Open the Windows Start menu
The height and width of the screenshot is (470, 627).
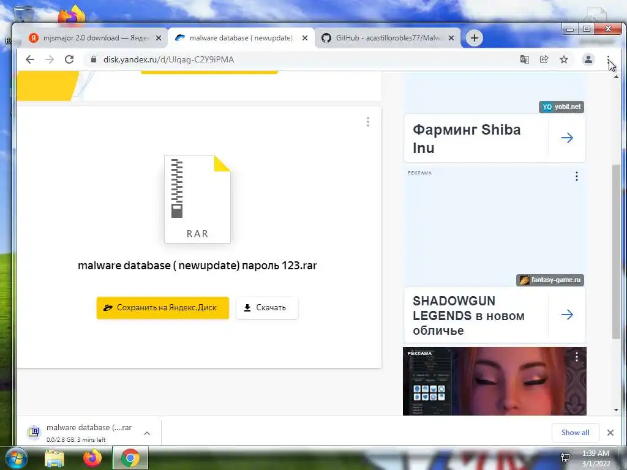point(15,458)
